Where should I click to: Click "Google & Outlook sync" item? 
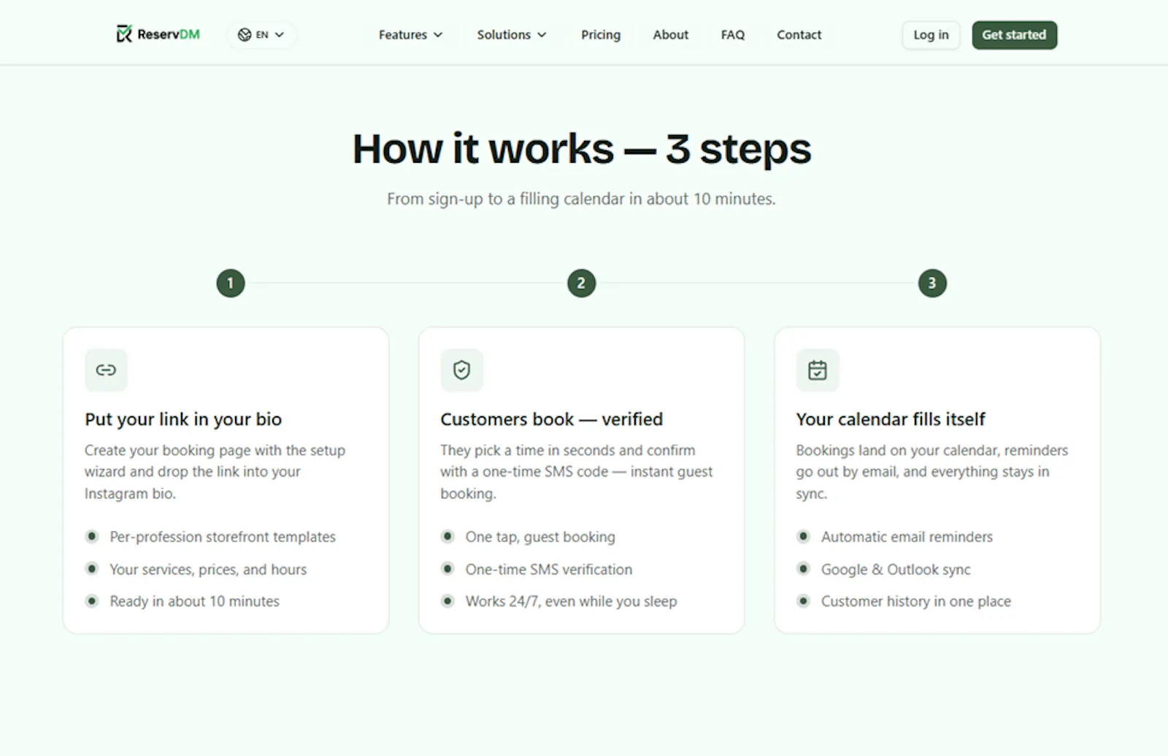tap(896, 569)
